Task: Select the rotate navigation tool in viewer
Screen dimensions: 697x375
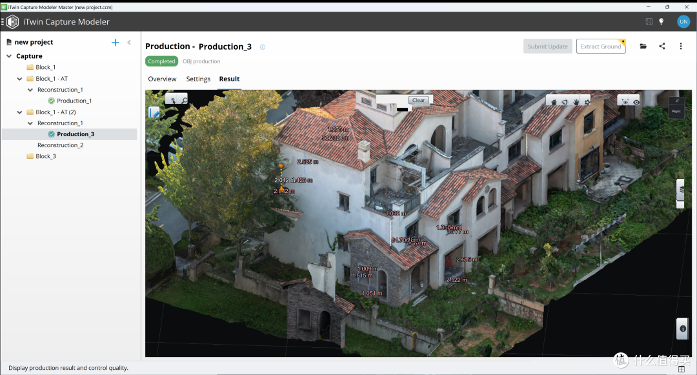Action: point(565,102)
